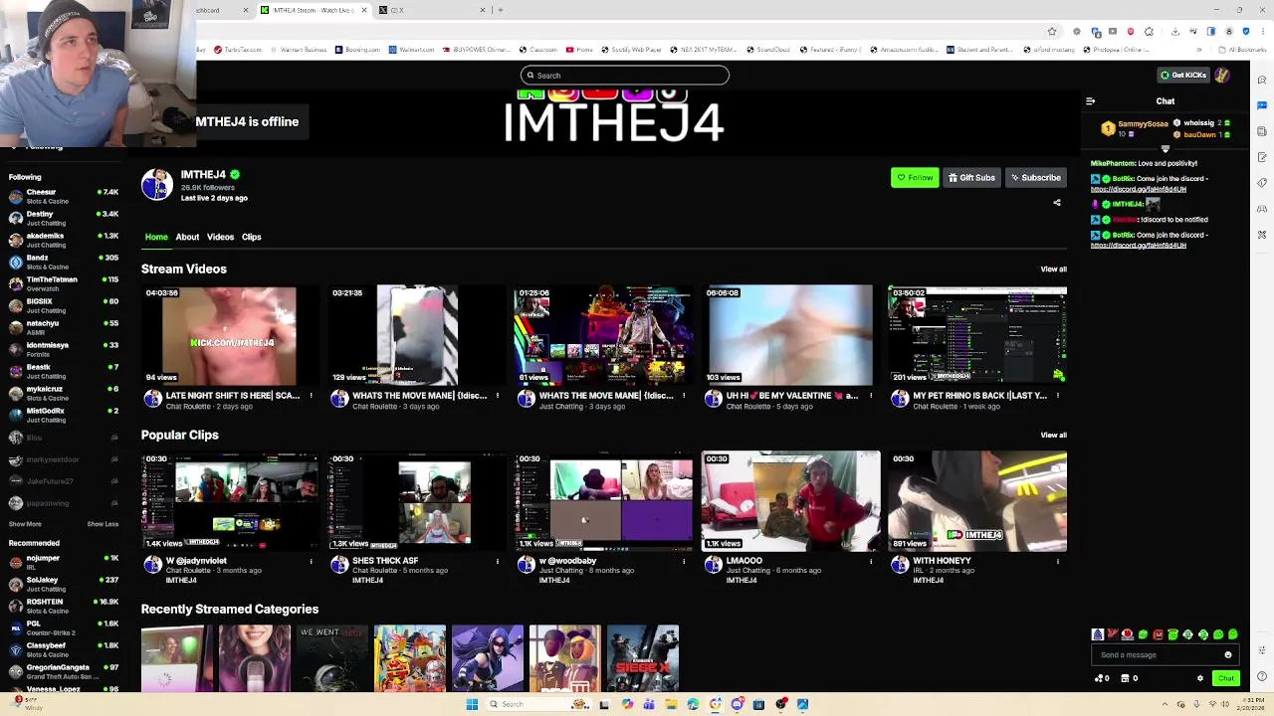Click IMTHEJ4 channel avatar

point(157,185)
